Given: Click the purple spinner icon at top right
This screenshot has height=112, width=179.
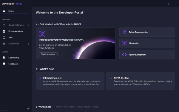Looking at the screenshot, I should (169, 4).
